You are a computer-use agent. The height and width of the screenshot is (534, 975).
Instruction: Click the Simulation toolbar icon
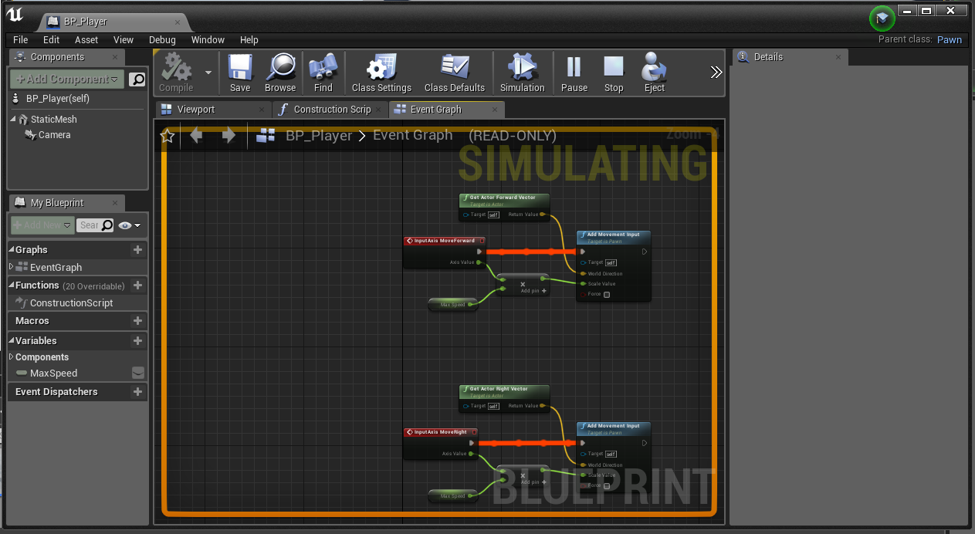click(523, 73)
